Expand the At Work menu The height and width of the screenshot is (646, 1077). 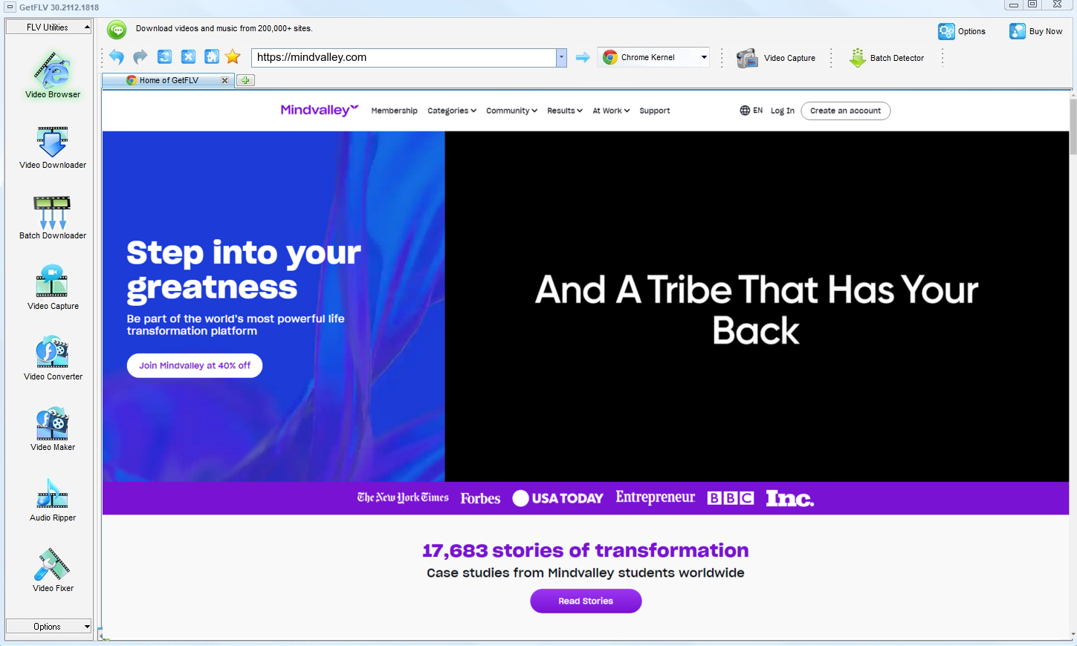(611, 111)
